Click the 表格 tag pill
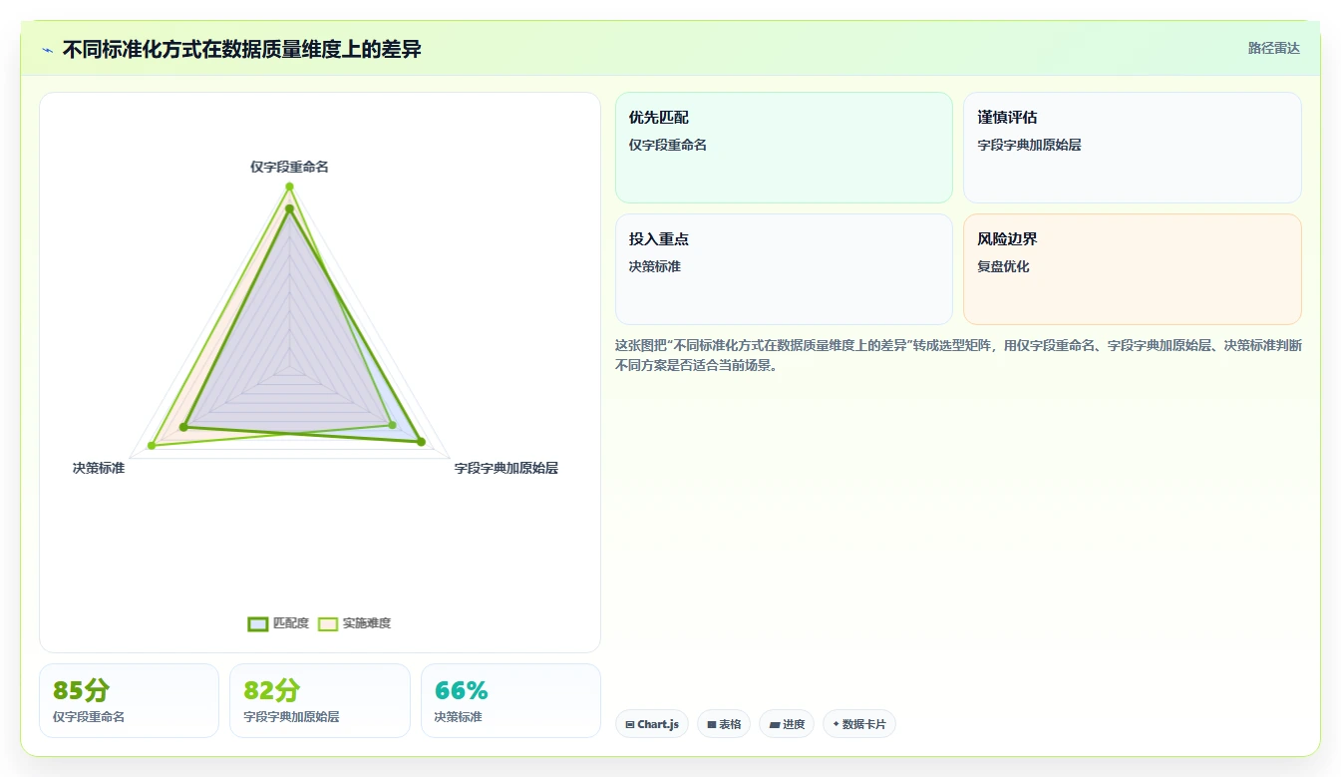Viewport: 1341px width, 777px height. coord(724,724)
